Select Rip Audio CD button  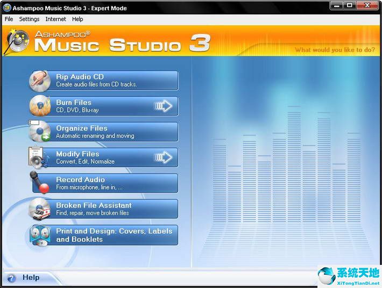(105, 81)
